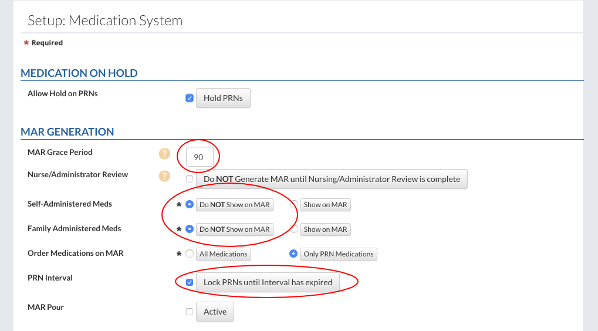Select Do NOT Show radio for Family Administered Meds
Image resolution: width=598 pixels, height=331 pixels.
(x=190, y=229)
